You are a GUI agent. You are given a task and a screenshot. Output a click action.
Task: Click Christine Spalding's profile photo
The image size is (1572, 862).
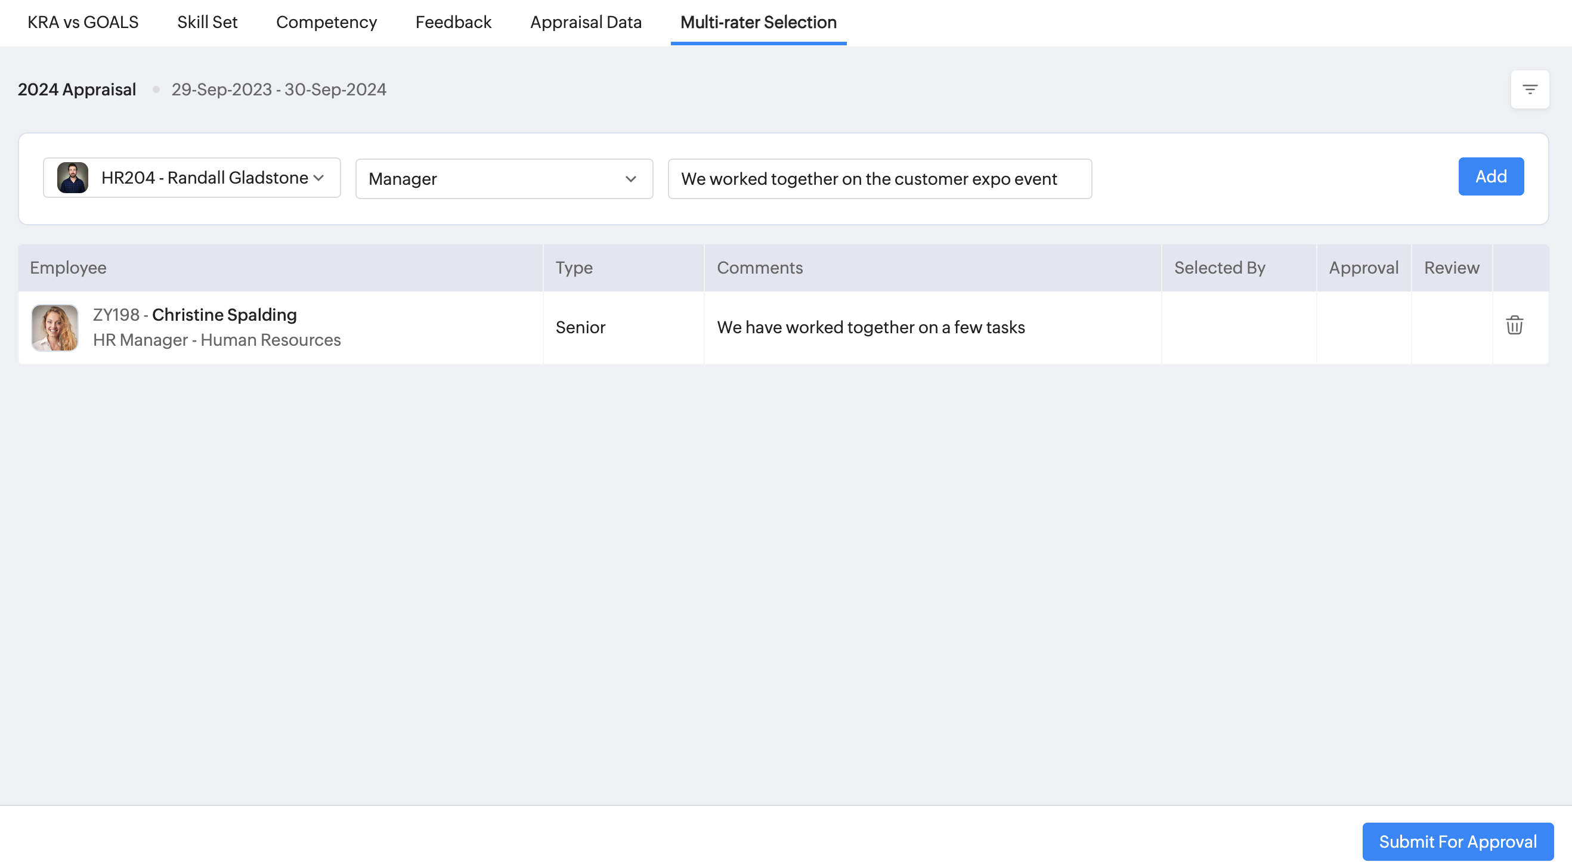(55, 328)
